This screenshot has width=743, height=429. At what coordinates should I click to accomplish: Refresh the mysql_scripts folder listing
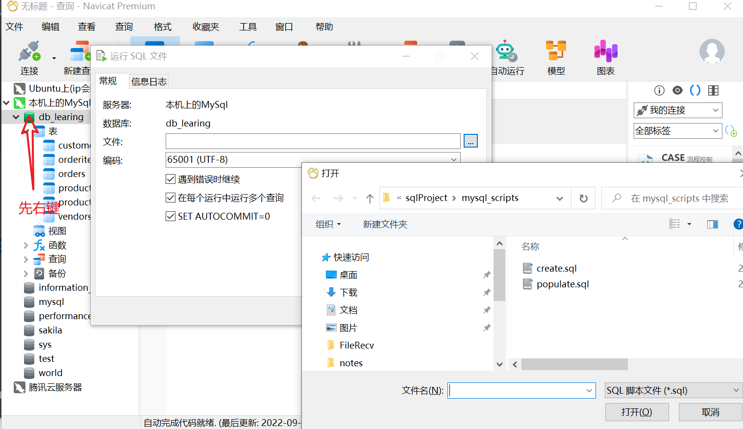[x=583, y=198]
